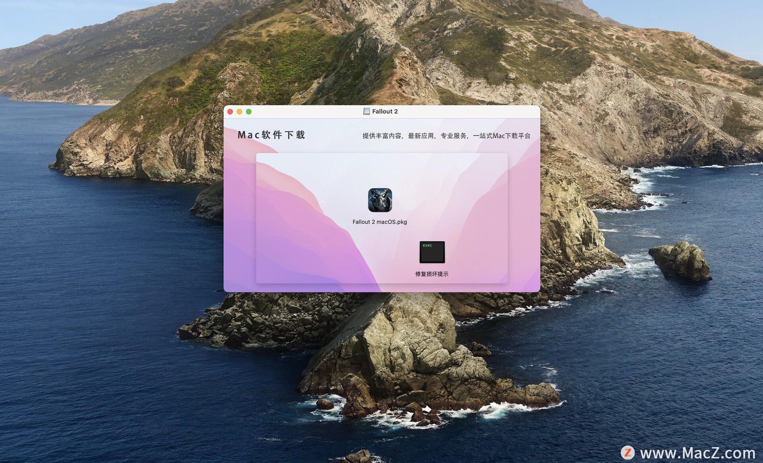
Task: Click the red Z MacZ logo watermark
Action: (x=628, y=452)
